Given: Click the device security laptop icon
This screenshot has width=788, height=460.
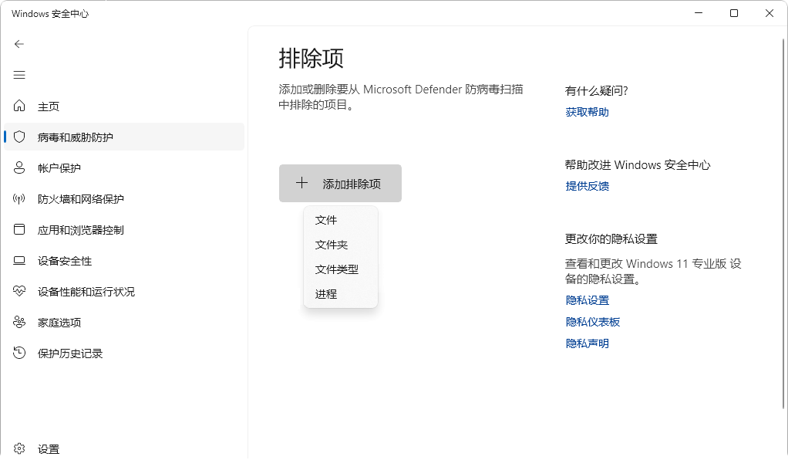Looking at the screenshot, I should pyautogui.click(x=19, y=261).
